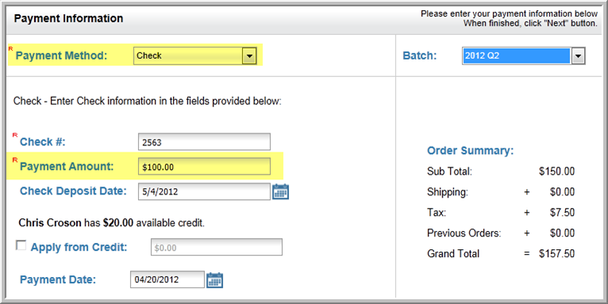Click the red required marker beside Payment Amount
This screenshot has width=608, height=304.
click(x=15, y=160)
